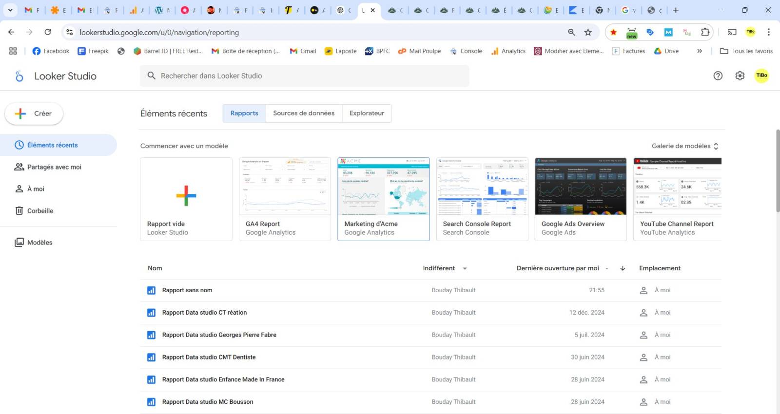
Task: Click the page vertical scrollbar
Action: [x=778, y=170]
